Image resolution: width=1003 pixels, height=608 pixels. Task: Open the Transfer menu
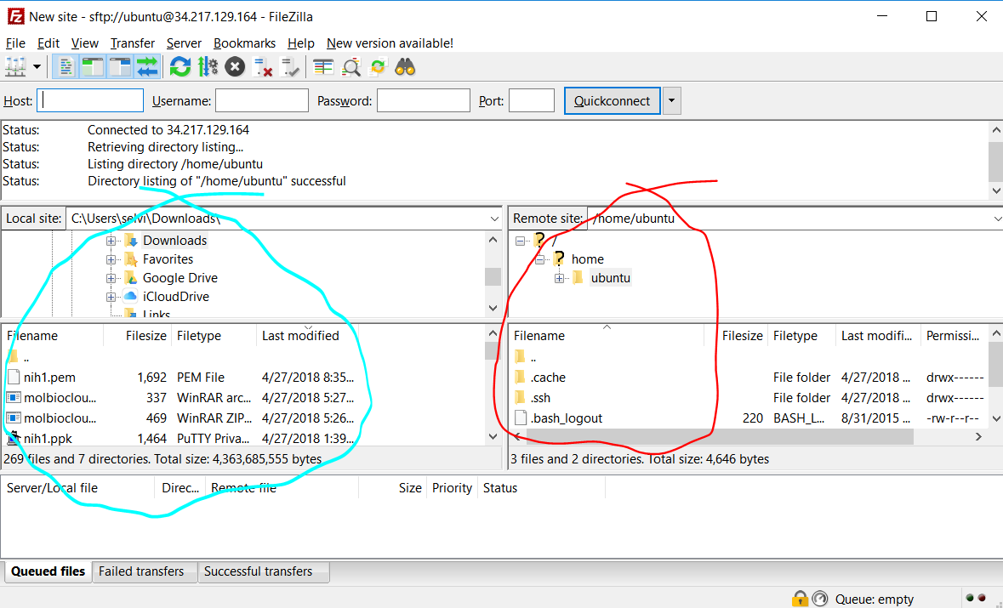(133, 43)
